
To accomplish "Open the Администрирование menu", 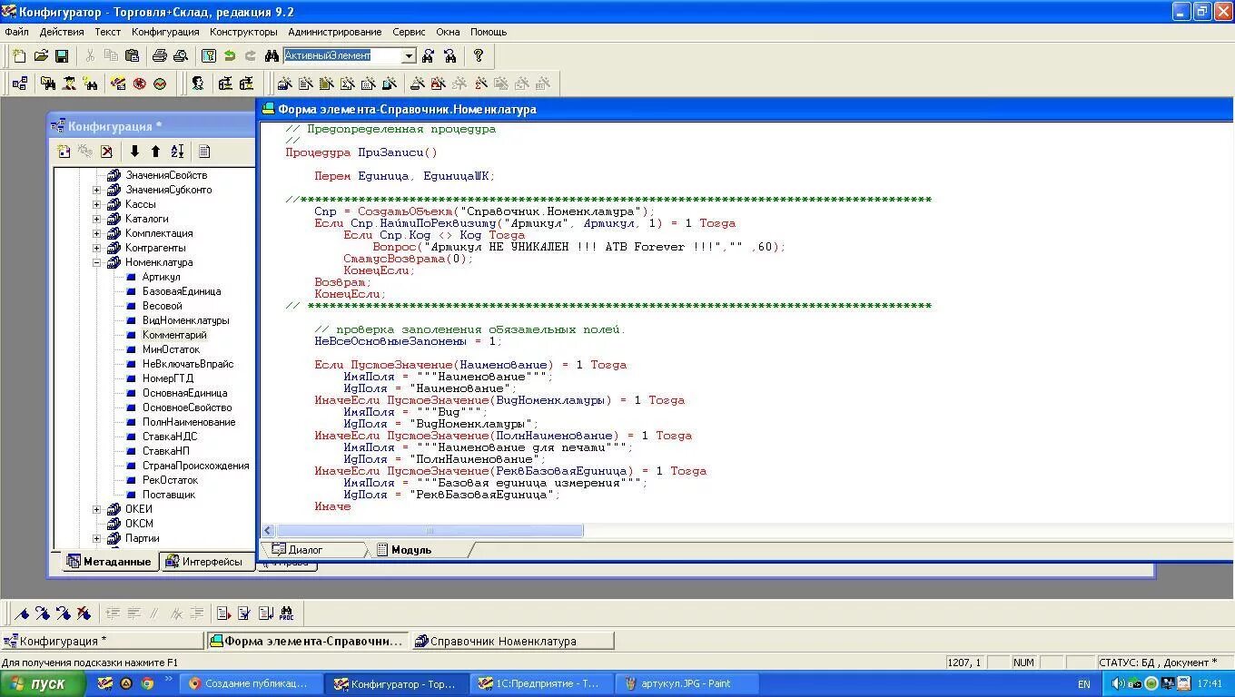I will (335, 32).
